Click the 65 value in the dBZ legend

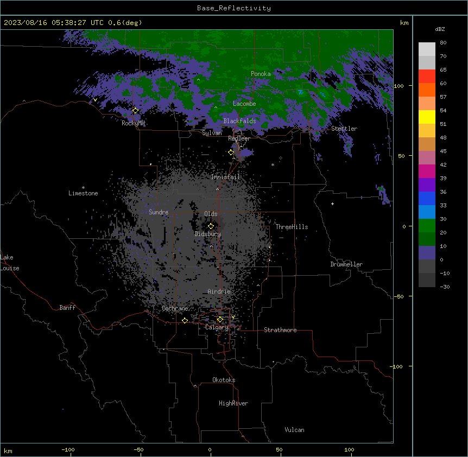click(443, 70)
